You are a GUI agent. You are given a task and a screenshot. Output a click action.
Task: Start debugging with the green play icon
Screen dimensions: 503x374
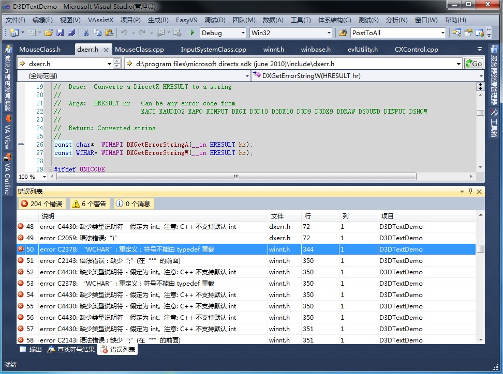click(x=192, y=33)
